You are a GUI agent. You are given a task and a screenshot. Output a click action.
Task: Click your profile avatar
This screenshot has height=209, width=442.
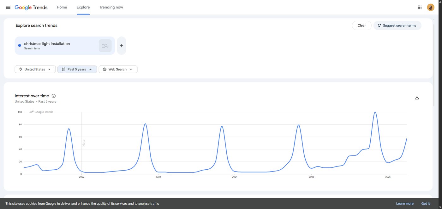430,7
